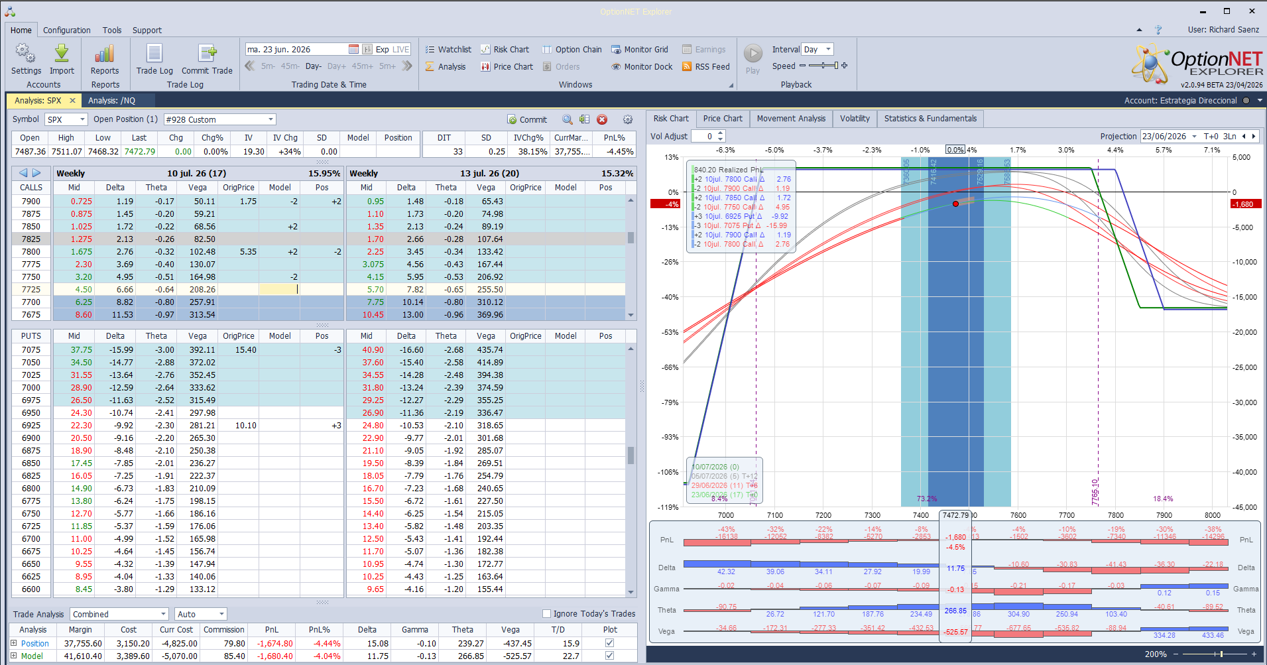The image size is (1267, 665).
Task: Open the Home ribbon tab
Action: (x=21, y=30)
